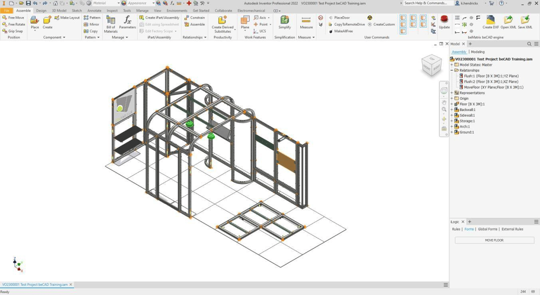Switch to the Inspect ribbon tab

(112, 10)
